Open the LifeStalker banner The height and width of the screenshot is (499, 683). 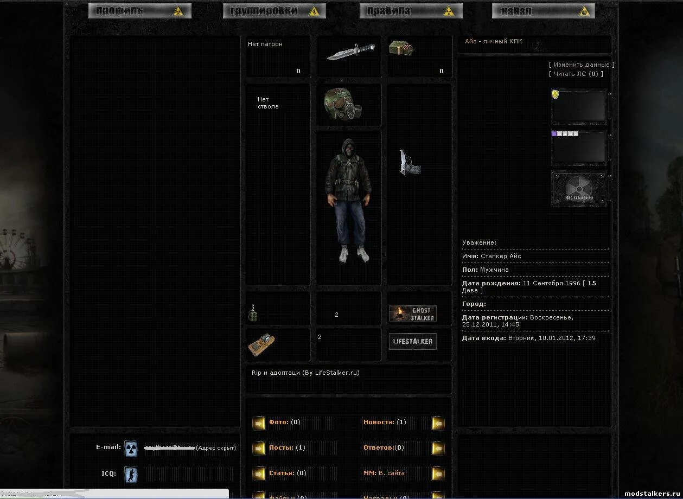(x=413, y=341)
